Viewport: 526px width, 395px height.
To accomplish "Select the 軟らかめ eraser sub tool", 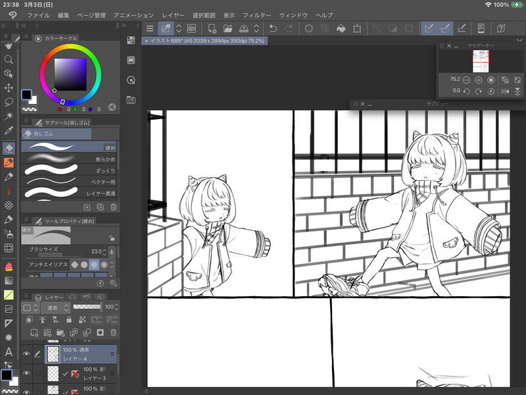I will pyautogui.click(x=69, y=159).
